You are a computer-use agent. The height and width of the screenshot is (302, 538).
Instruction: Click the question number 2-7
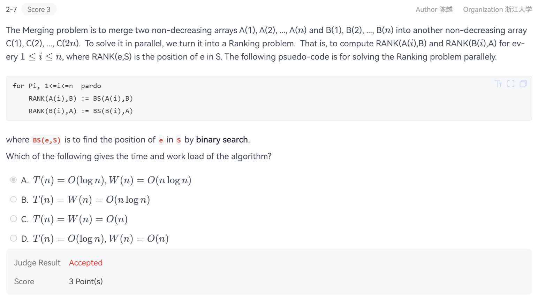(12, 9)
